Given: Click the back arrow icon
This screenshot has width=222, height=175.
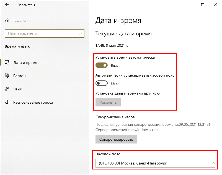Looking at the screenshot, I should click(x=7, y=5).
